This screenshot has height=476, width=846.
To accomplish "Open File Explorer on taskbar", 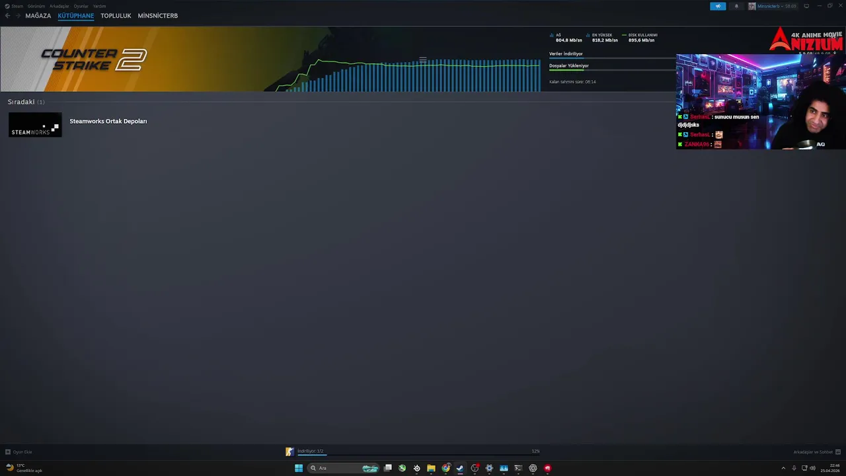I will pyautogui.click(x=431, y=468).
